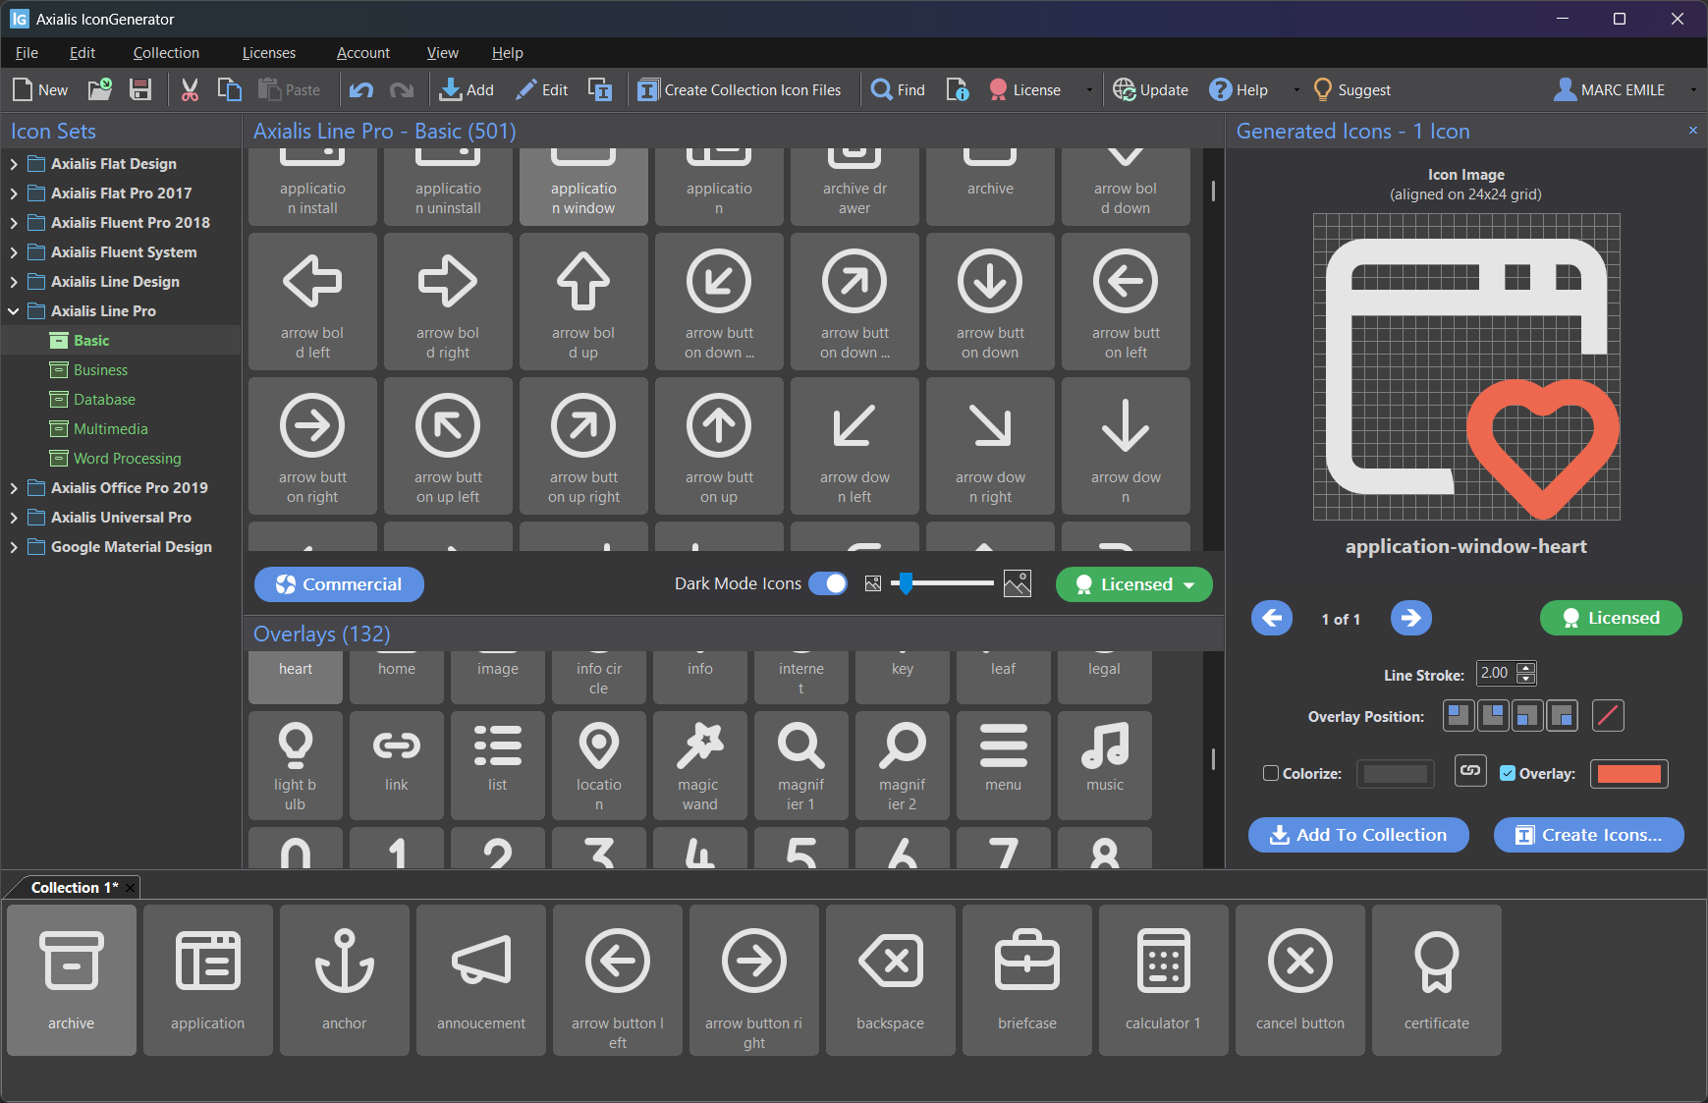This screenshot has height=1103, width=1708.
Task: Enable the Colorize checkbox
Action: point(1269,773)
